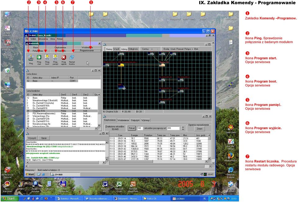298x202 pixels.
Task: Click the record count field showing 100
Action: click(x=140, y=128)
